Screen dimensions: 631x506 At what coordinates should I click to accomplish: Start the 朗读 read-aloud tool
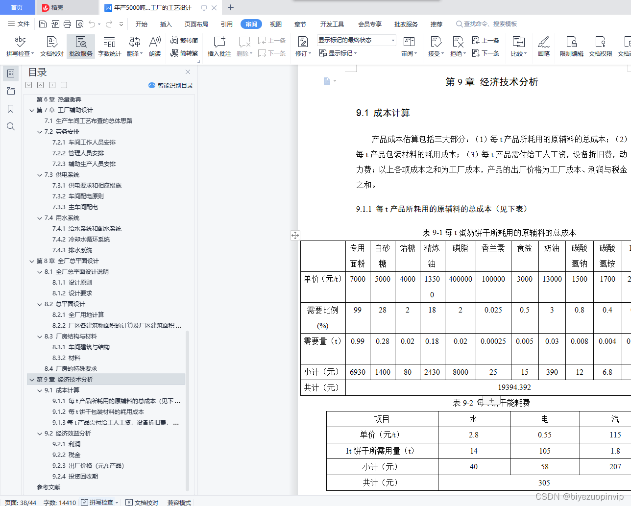pyautogui.click(x=155, y=47)
